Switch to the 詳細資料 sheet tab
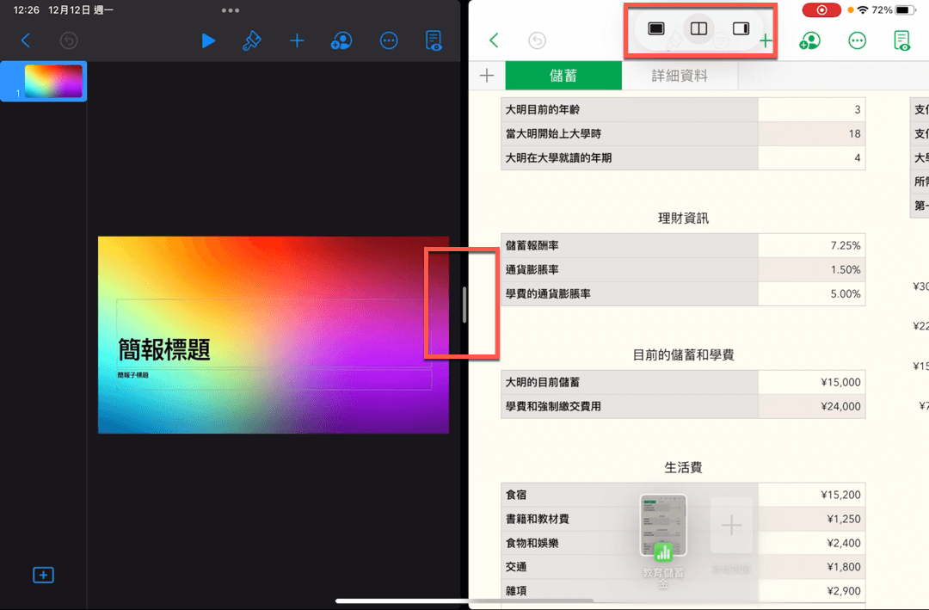Image resolution: width=929 pixels, height=610 pixels. coord(680,76)
